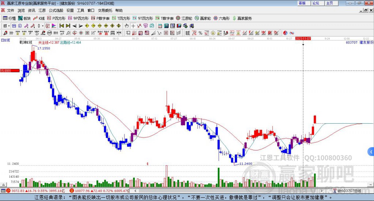
Task: Select the Gann fan lines tool
Action: [x=134, y=33]
